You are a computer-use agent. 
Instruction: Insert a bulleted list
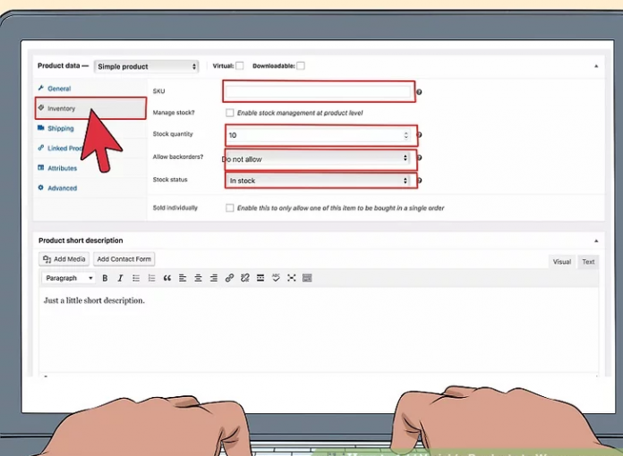coord(135,278)
